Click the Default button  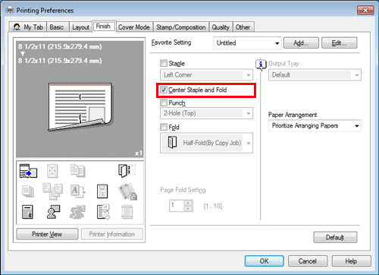click(335, 237)
